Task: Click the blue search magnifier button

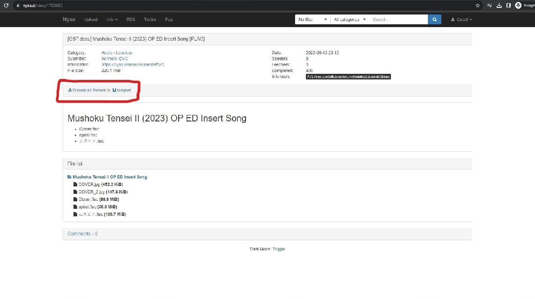Action: pyautogui.click(x=434, y=20)
